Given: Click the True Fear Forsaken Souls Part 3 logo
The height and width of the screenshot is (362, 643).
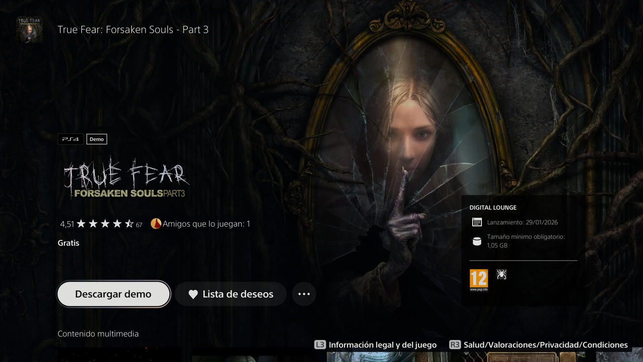Looking at the screenshot, I should tap(126, 179).
